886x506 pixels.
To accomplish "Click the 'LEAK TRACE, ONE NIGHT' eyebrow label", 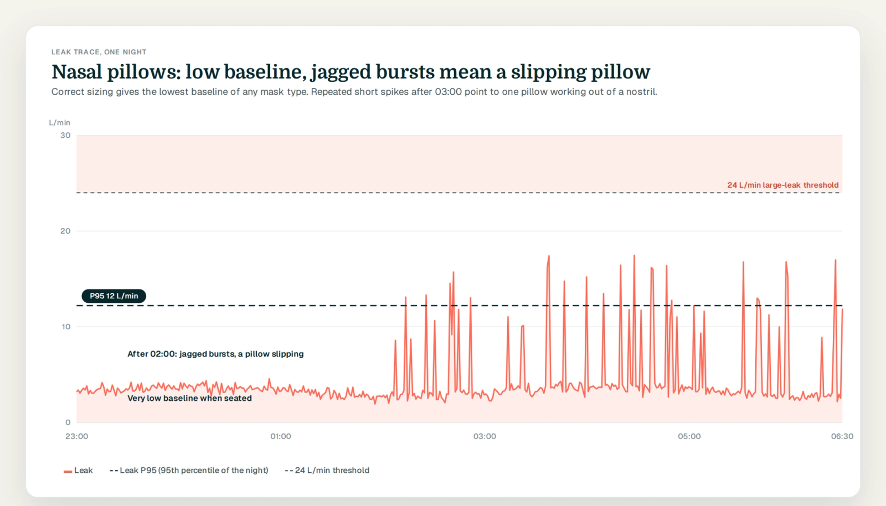I will (x=99, y=52).
